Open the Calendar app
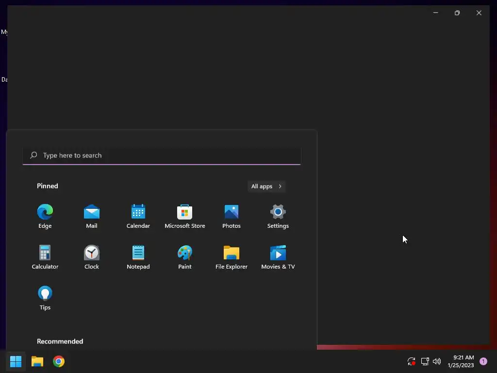 (138, 217)
